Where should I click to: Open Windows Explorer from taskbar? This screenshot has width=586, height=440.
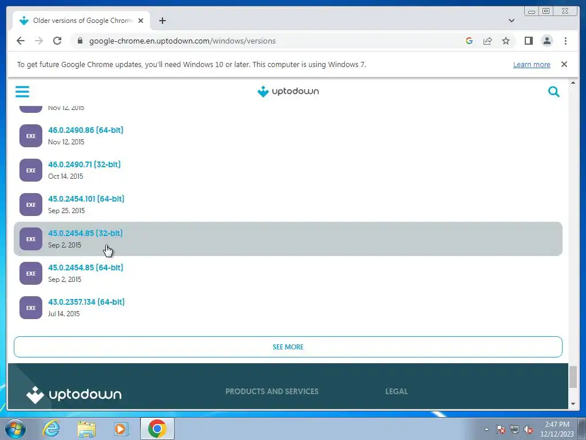coord(86,429)
